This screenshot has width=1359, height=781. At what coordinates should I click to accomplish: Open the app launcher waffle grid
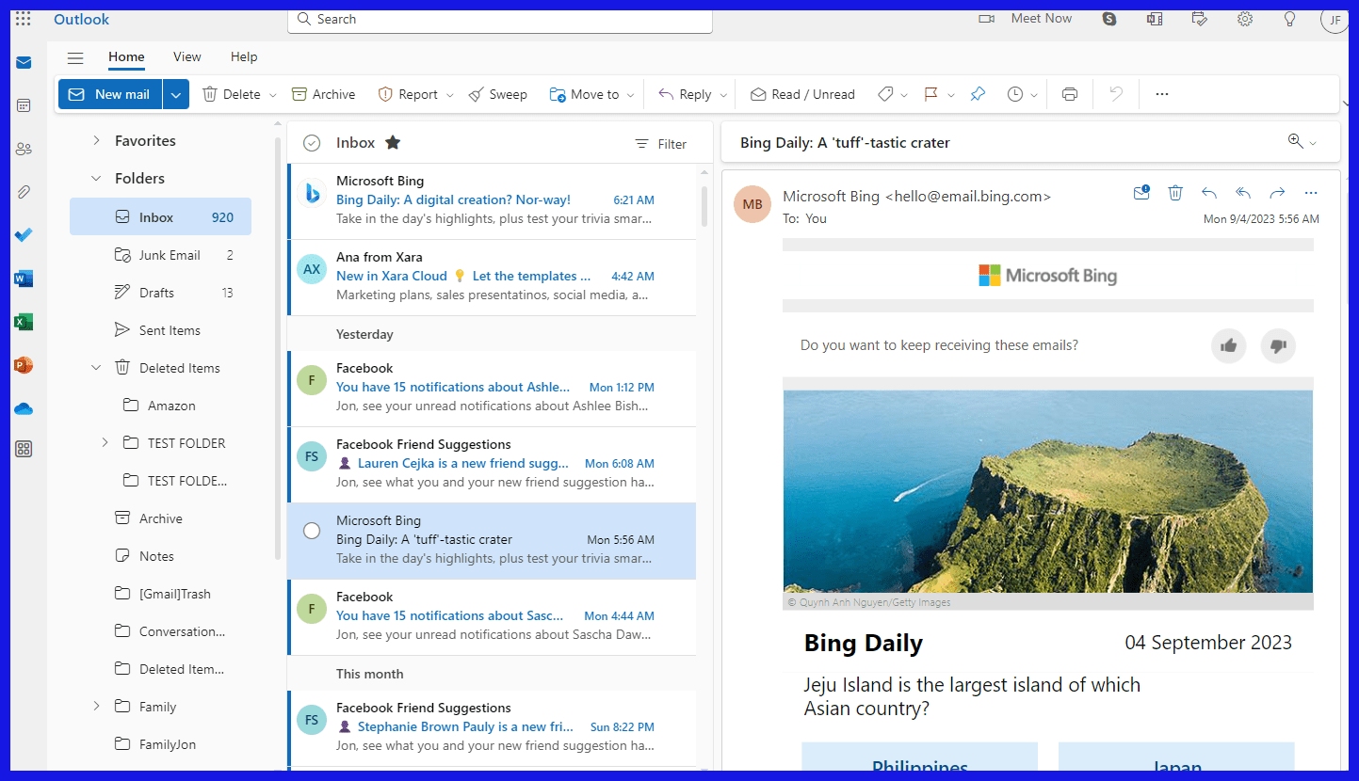tap(24, 19)
